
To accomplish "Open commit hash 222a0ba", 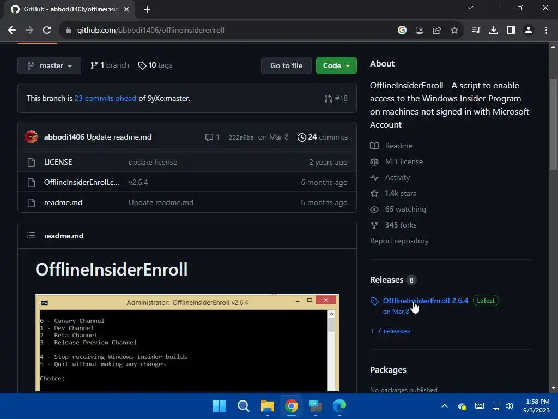I will (241, 137).
